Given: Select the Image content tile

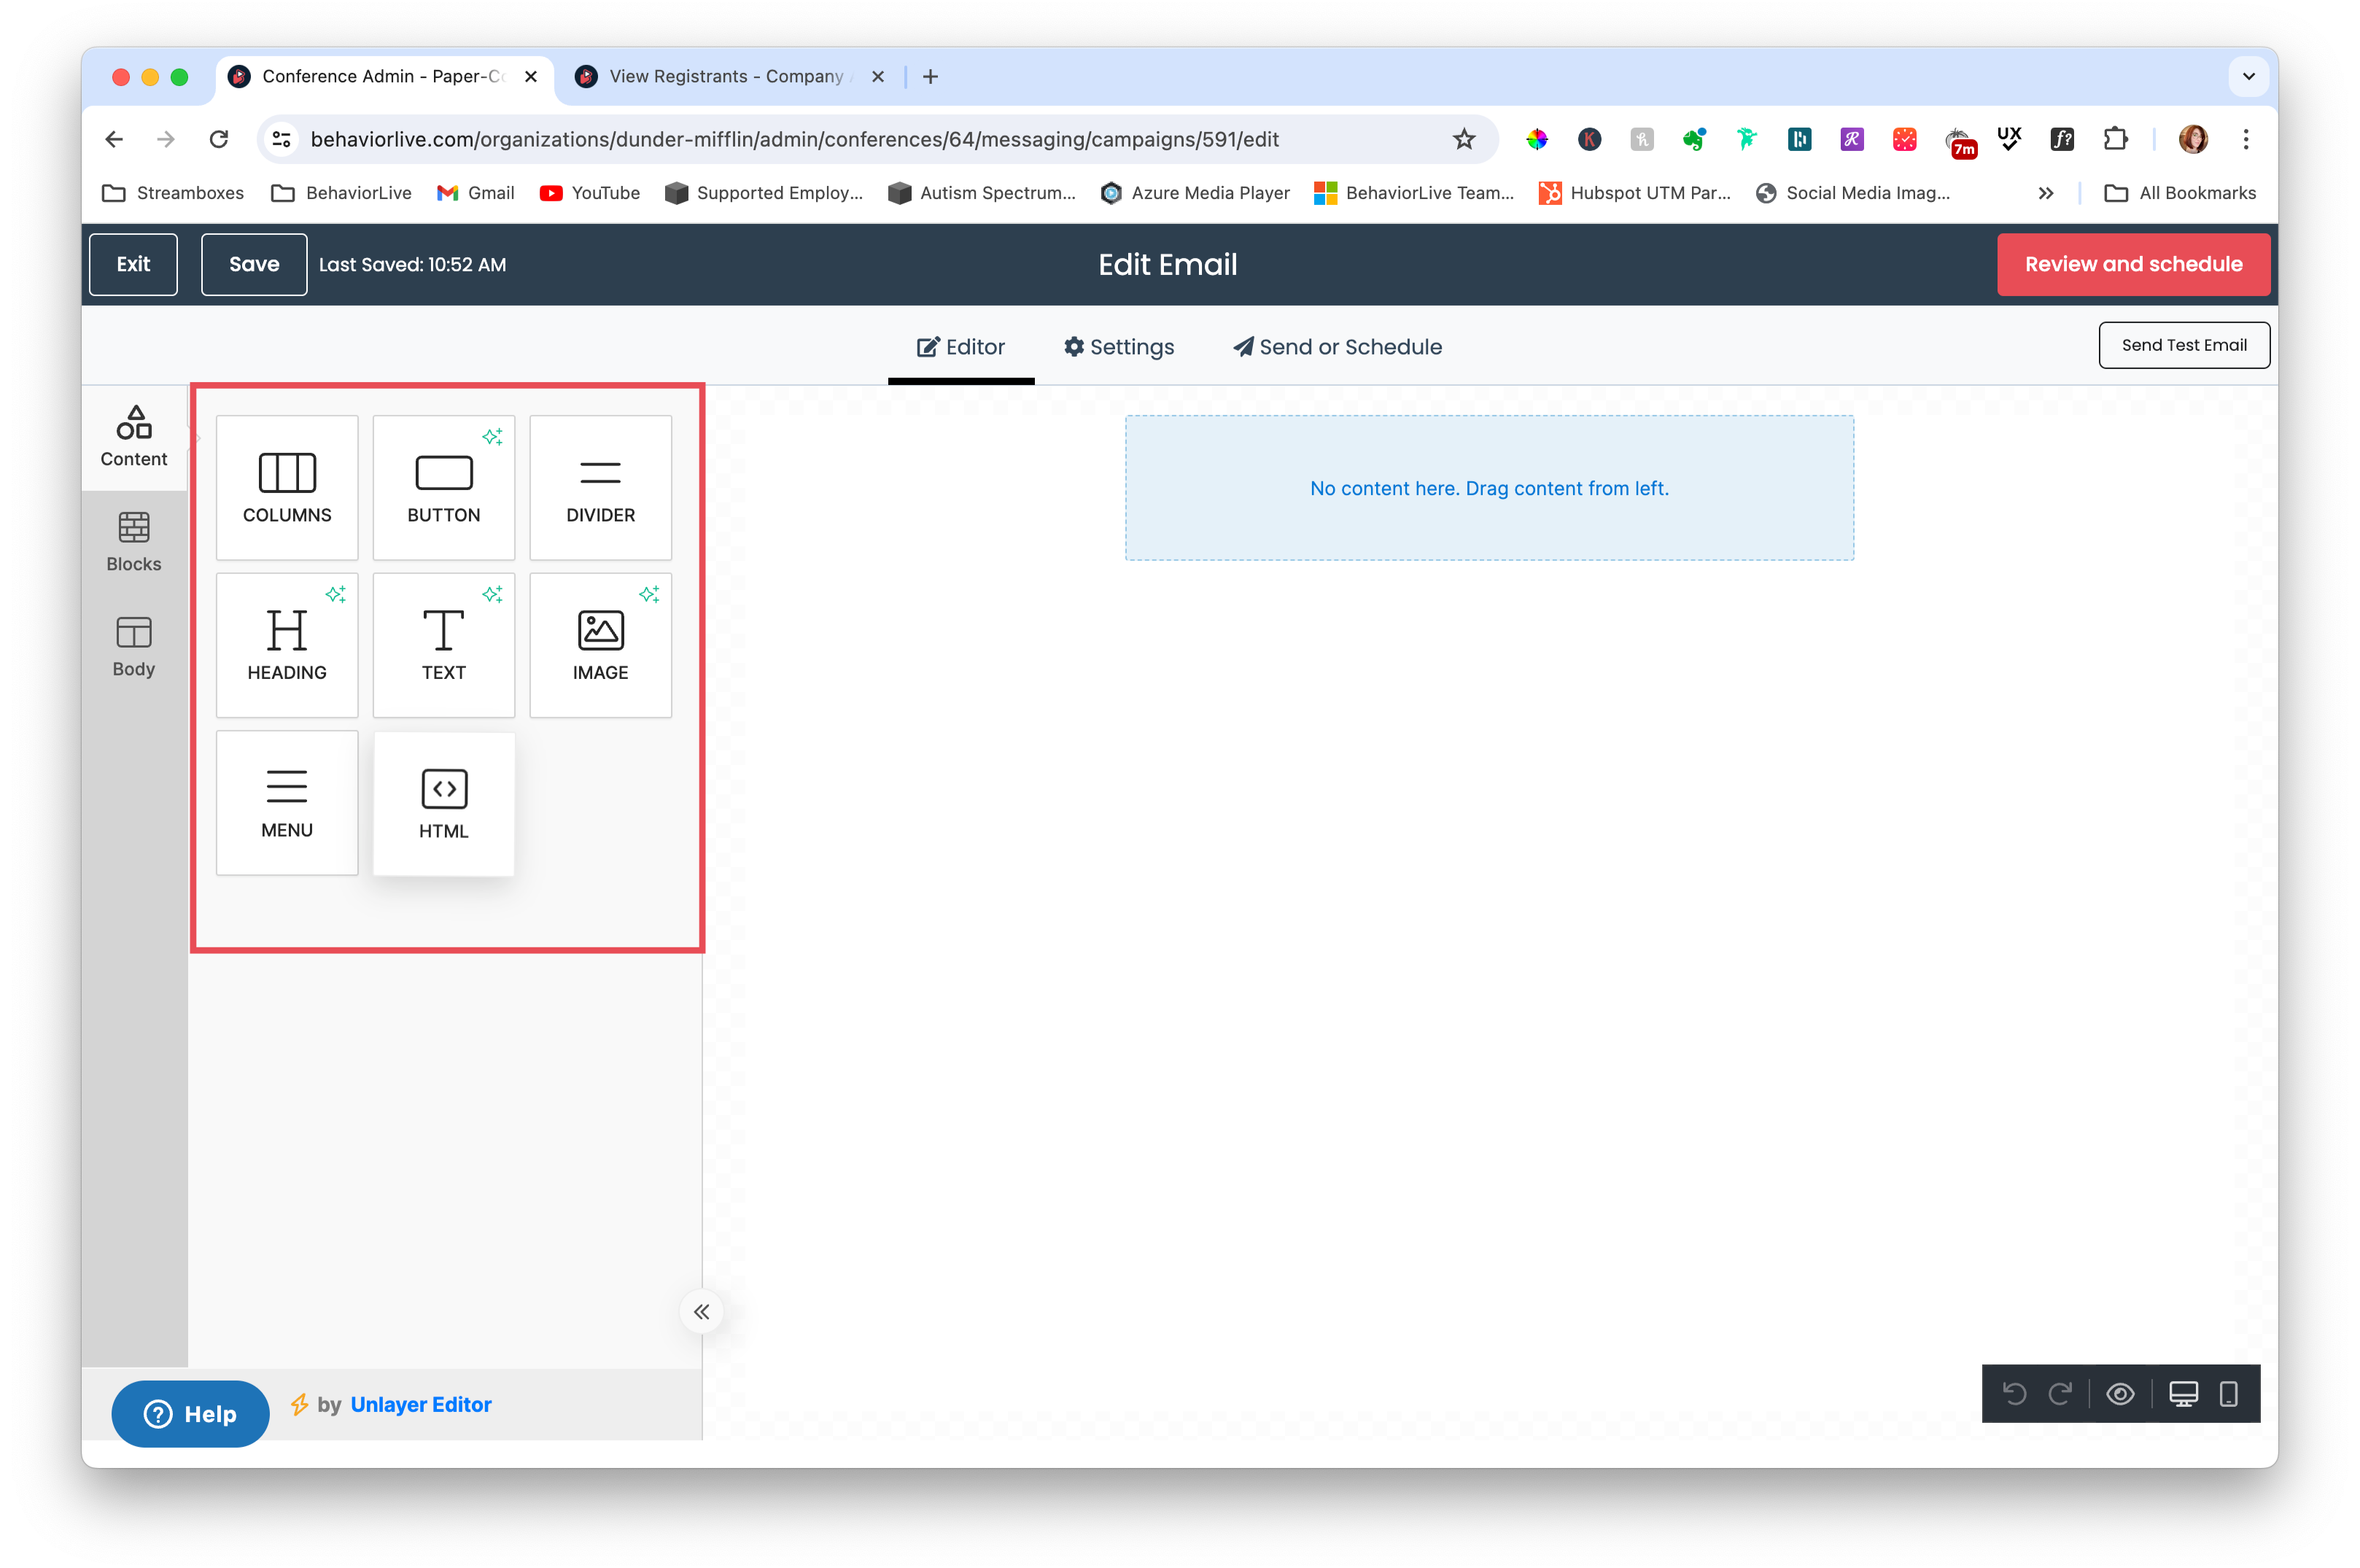Looking at the screenshot, I should [600, 645].
